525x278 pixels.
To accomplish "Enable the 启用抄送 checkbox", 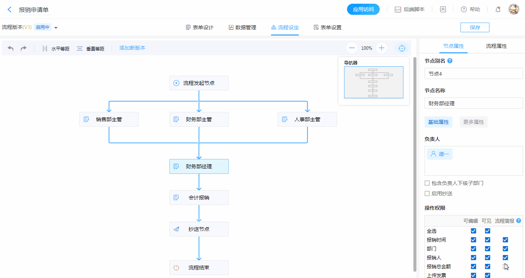I will click(427, 193).
